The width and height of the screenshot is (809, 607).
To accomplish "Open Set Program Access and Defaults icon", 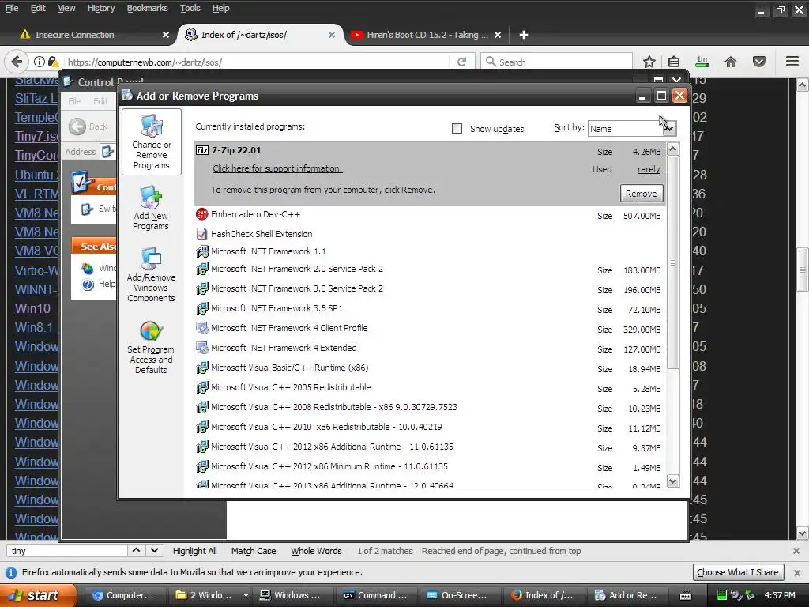I will 151,347.
